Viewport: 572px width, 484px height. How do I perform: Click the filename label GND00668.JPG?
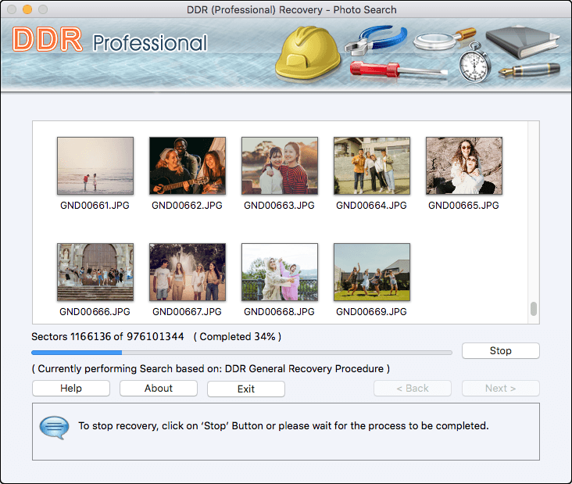click(x=279, y=312)
